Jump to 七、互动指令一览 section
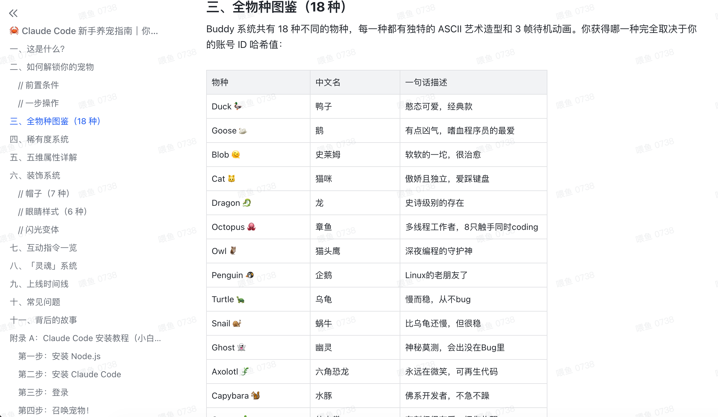Image resolution: width=718 pixels, height=417 pixels. (x=43, y=248)
